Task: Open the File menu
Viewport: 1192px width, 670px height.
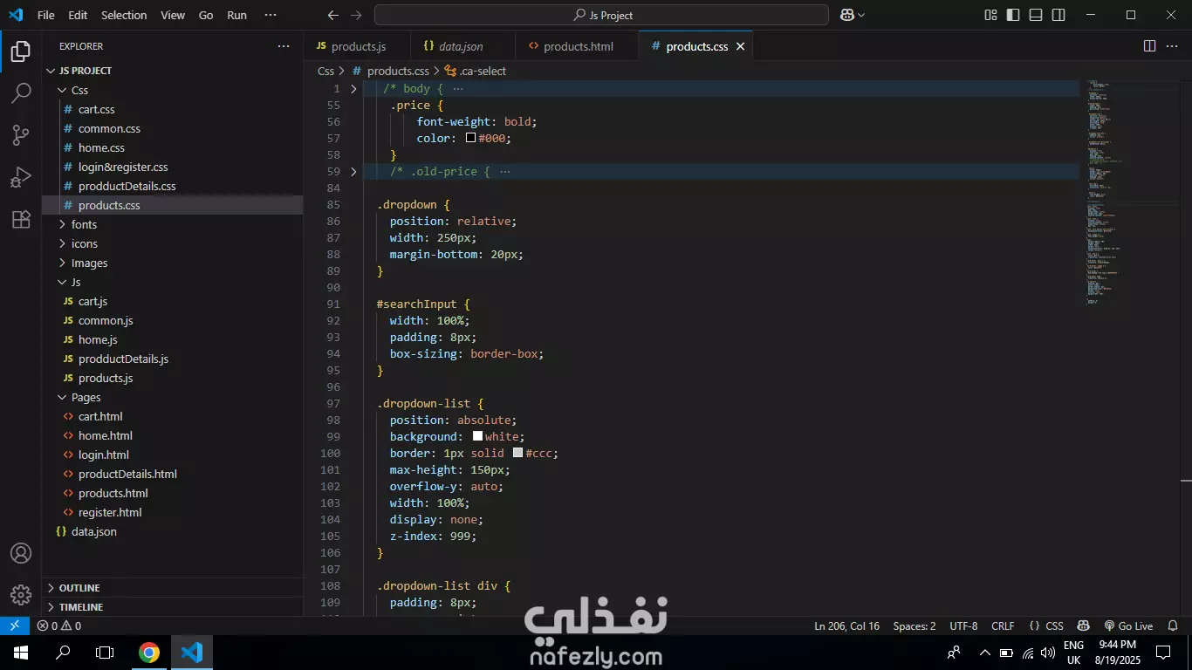Action: point(45,15)
